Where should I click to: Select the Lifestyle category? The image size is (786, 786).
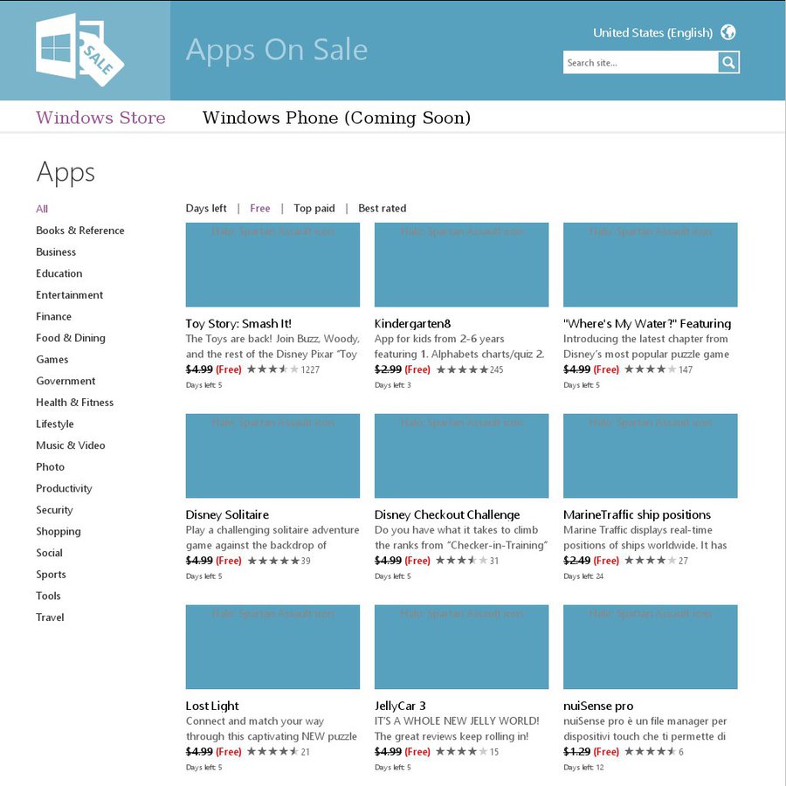coord(55,424)
